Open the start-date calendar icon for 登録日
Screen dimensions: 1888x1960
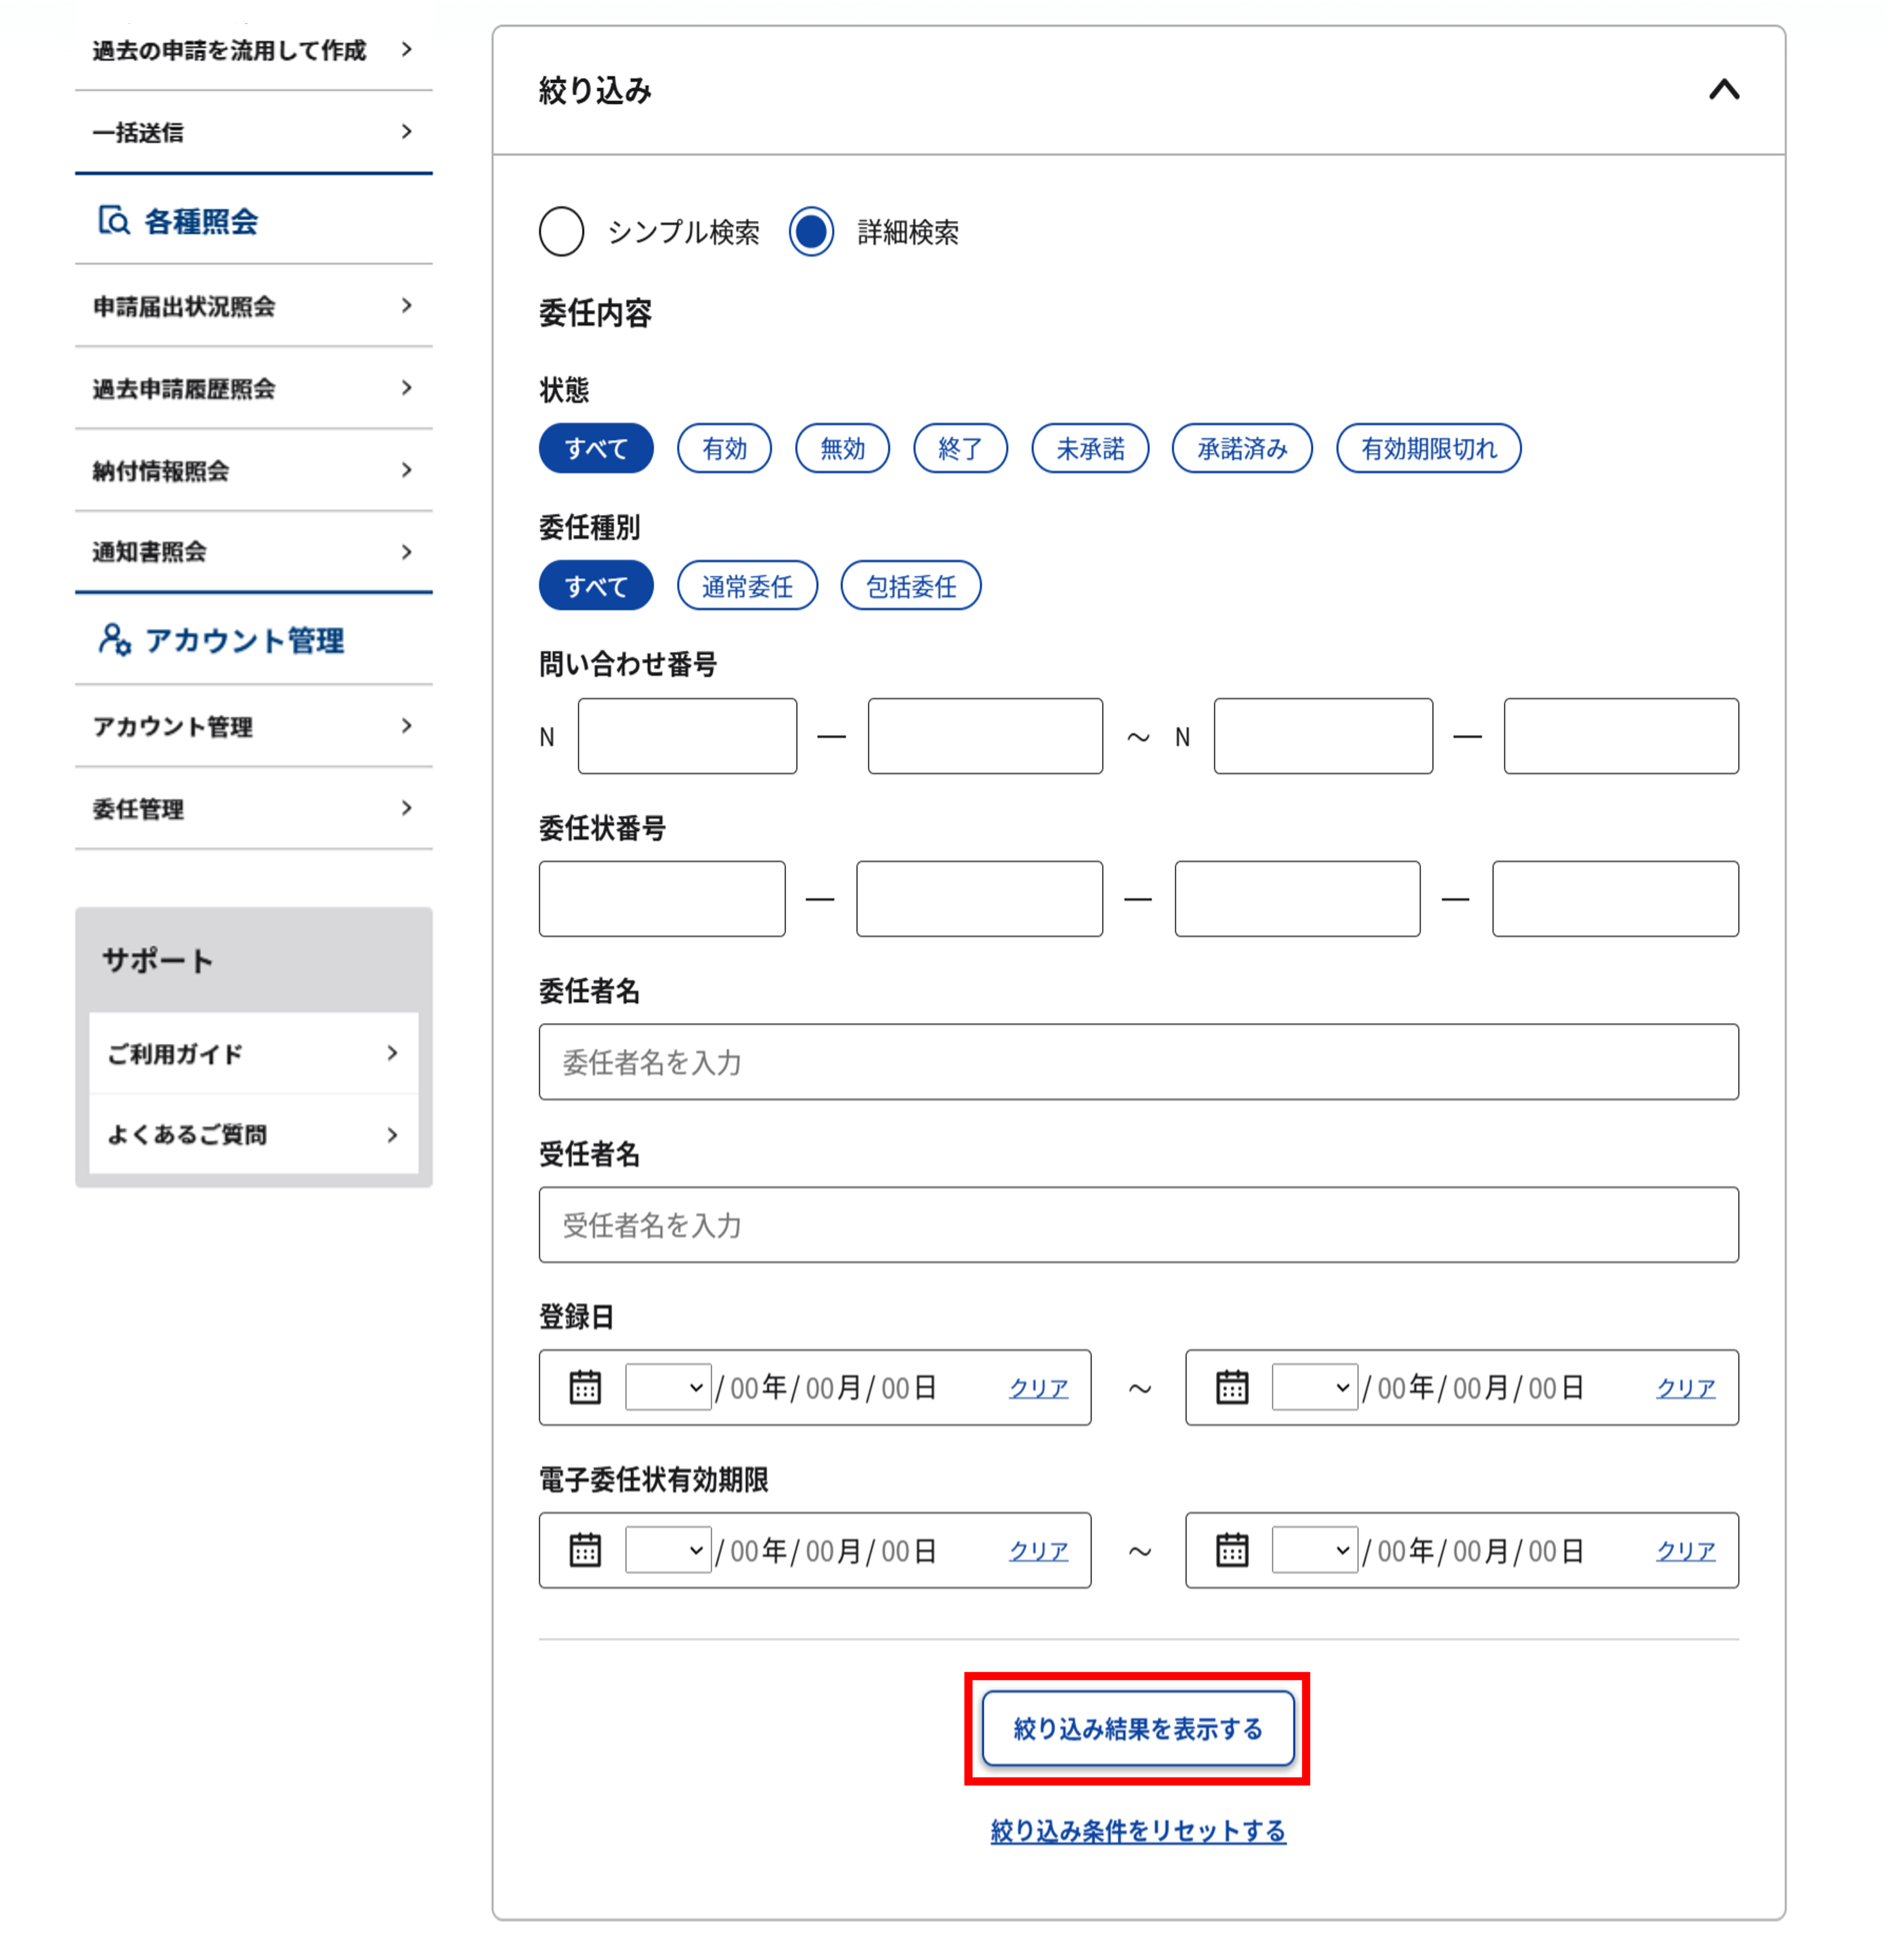(x=585, y=1388)
